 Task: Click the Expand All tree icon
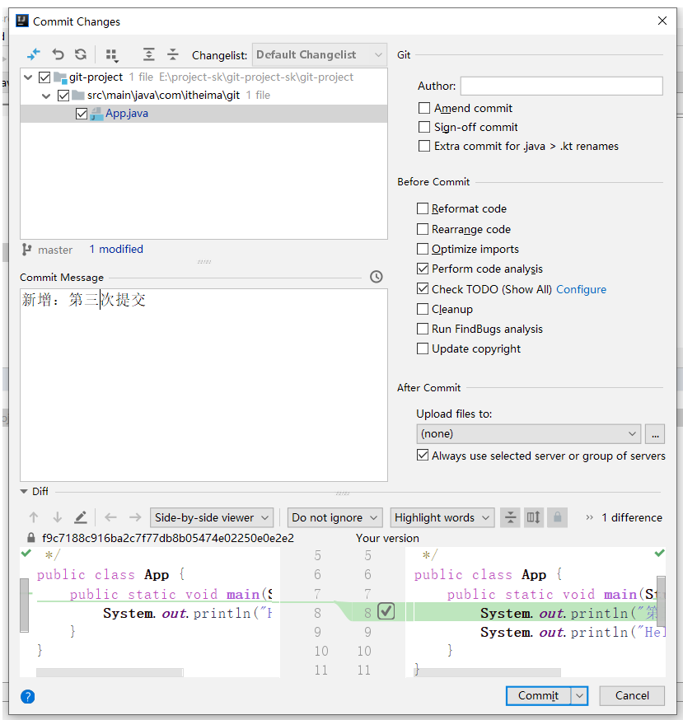[x=148, y=54]
